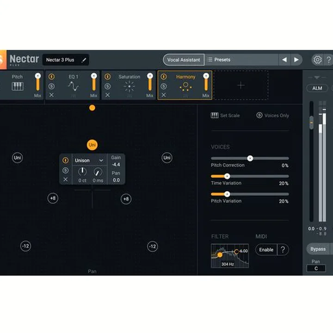The image size is (333, 333).
Task: Solo the Saturation module
Action: (107, 86)
